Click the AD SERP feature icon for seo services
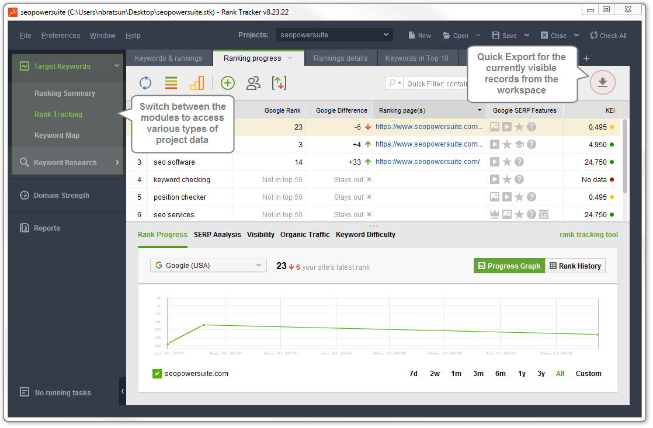 (543, 215)
